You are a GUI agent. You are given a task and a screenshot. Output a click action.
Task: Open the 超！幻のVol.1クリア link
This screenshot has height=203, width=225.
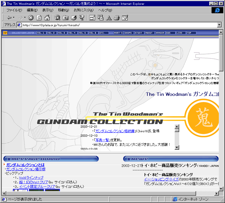click(33, 182)
